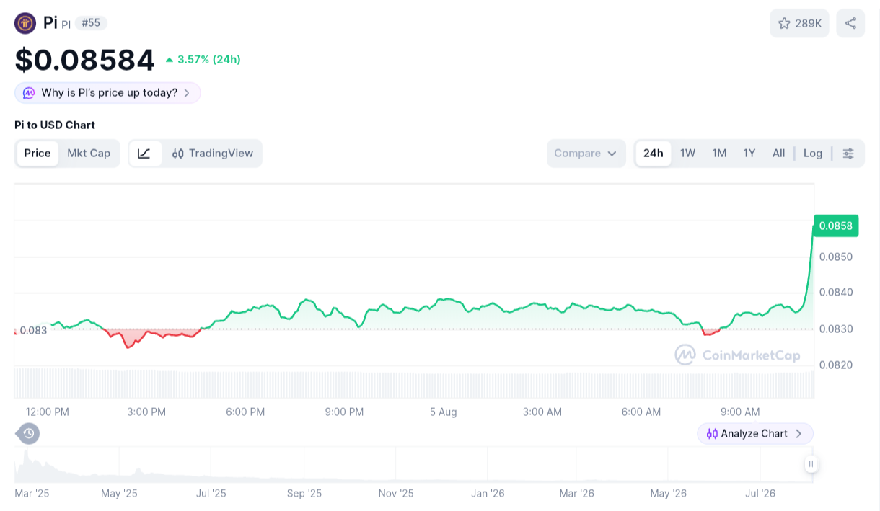
Task: Select the Price toggle
Action: tap(38, 154)
